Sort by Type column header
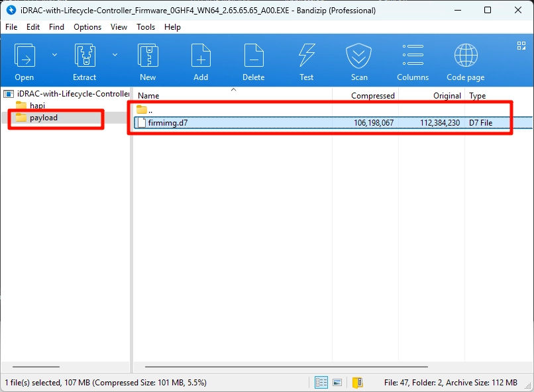The height and width of the screenshot is (392, 534). pyautogui.click(x=477, y=96)
